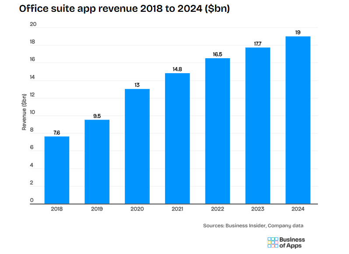Click the Revenue ($bn) y-axis title
The image size is (349, 254).
pos(24,112)
